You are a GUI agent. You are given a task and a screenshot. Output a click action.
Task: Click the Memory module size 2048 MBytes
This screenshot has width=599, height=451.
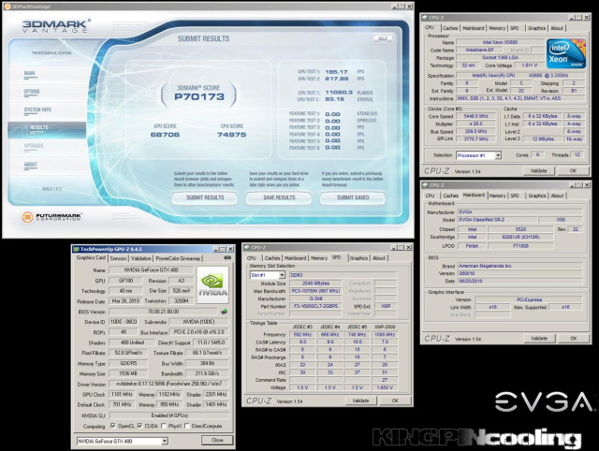315,284
